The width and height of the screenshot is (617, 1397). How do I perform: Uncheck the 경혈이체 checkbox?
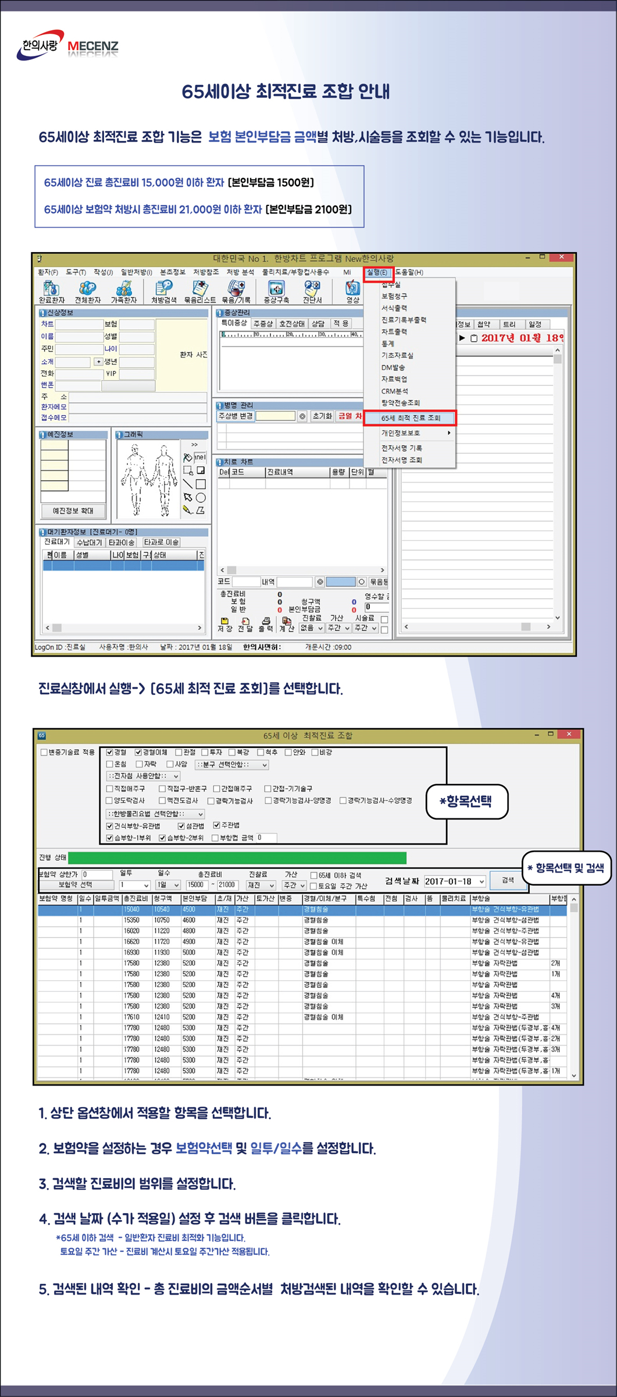pyautogui.click(x=138, y=753)
